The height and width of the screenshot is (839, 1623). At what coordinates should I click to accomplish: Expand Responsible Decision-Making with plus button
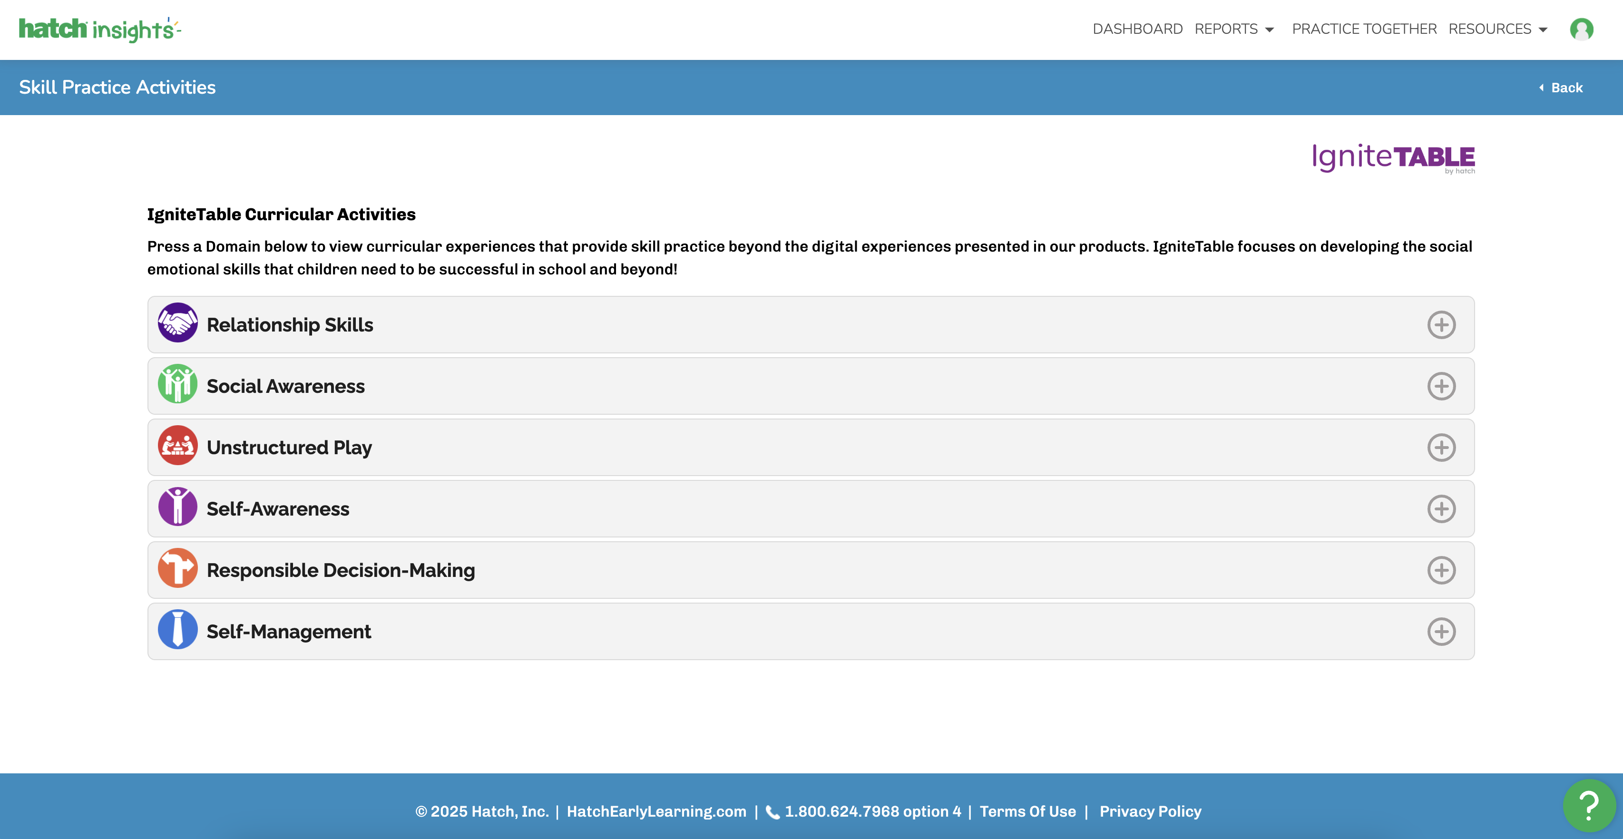(1442, 570)
